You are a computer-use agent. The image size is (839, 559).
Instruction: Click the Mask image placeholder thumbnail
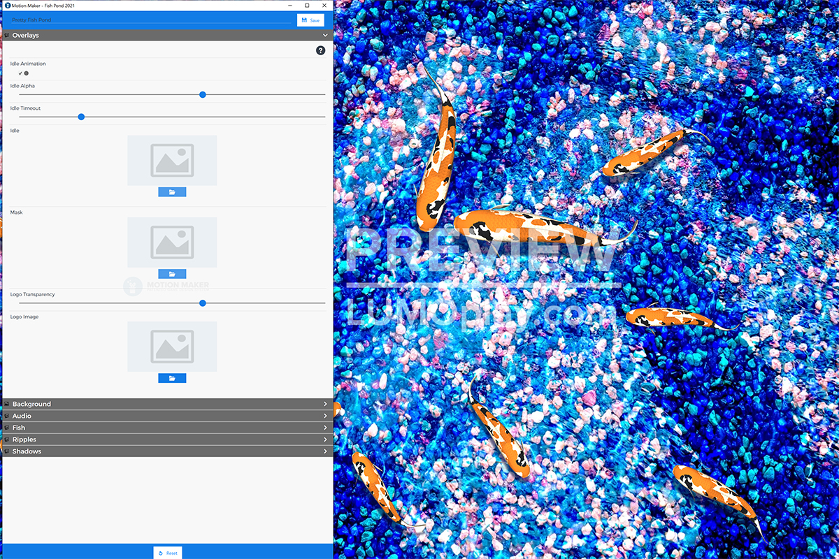172,242
